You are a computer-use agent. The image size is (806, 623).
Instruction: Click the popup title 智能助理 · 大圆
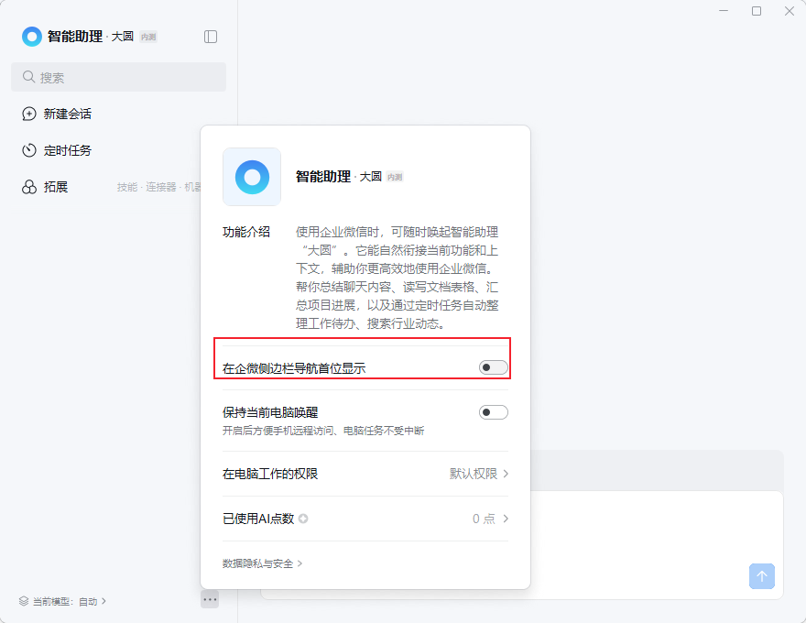coord(338,177)
